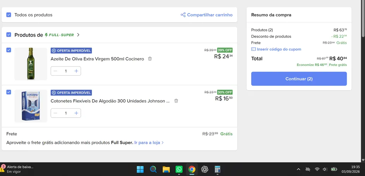Click the R$ 24 Azeite price

pyautogui.click(x=223, y=57)
